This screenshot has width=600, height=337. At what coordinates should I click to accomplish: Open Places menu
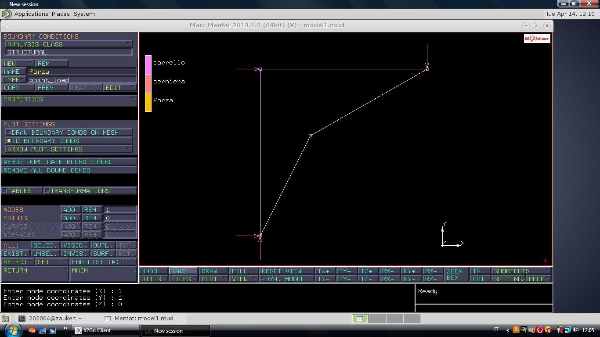tap(61, 14)
